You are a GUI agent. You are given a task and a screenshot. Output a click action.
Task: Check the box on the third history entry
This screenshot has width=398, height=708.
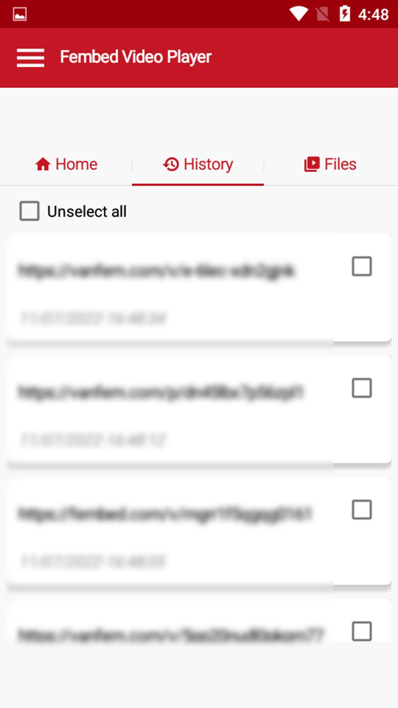tap(362, 510)
